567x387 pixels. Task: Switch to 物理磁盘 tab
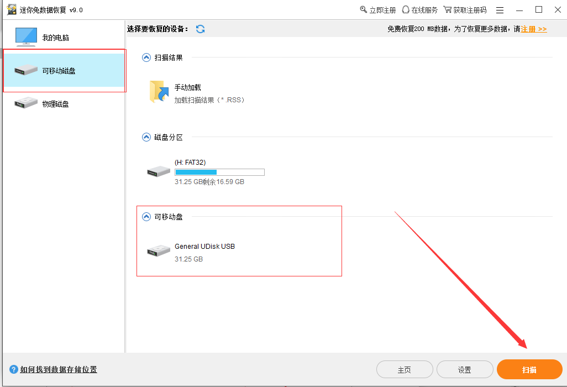(64, 104)
